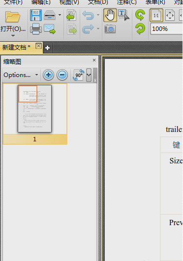Rotate view with upper green arrow
Screen dimensions: 183x261
[x=140, y=15]
